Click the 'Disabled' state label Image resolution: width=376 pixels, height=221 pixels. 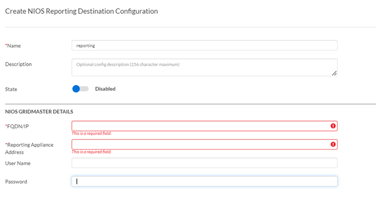click(105, 89)
